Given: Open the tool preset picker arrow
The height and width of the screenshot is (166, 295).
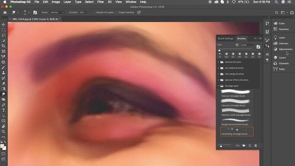Looking at the screenshot, I should 18,12.
